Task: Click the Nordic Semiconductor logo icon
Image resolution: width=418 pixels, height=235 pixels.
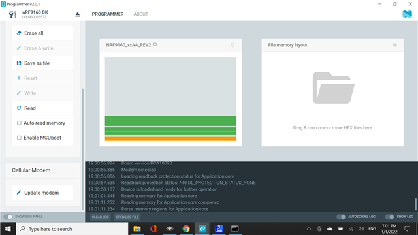Action: coord(407,14)
